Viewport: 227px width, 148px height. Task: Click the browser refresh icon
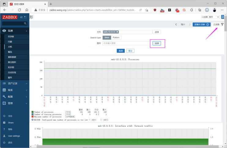pyautogui.click(x=19, y=10)
